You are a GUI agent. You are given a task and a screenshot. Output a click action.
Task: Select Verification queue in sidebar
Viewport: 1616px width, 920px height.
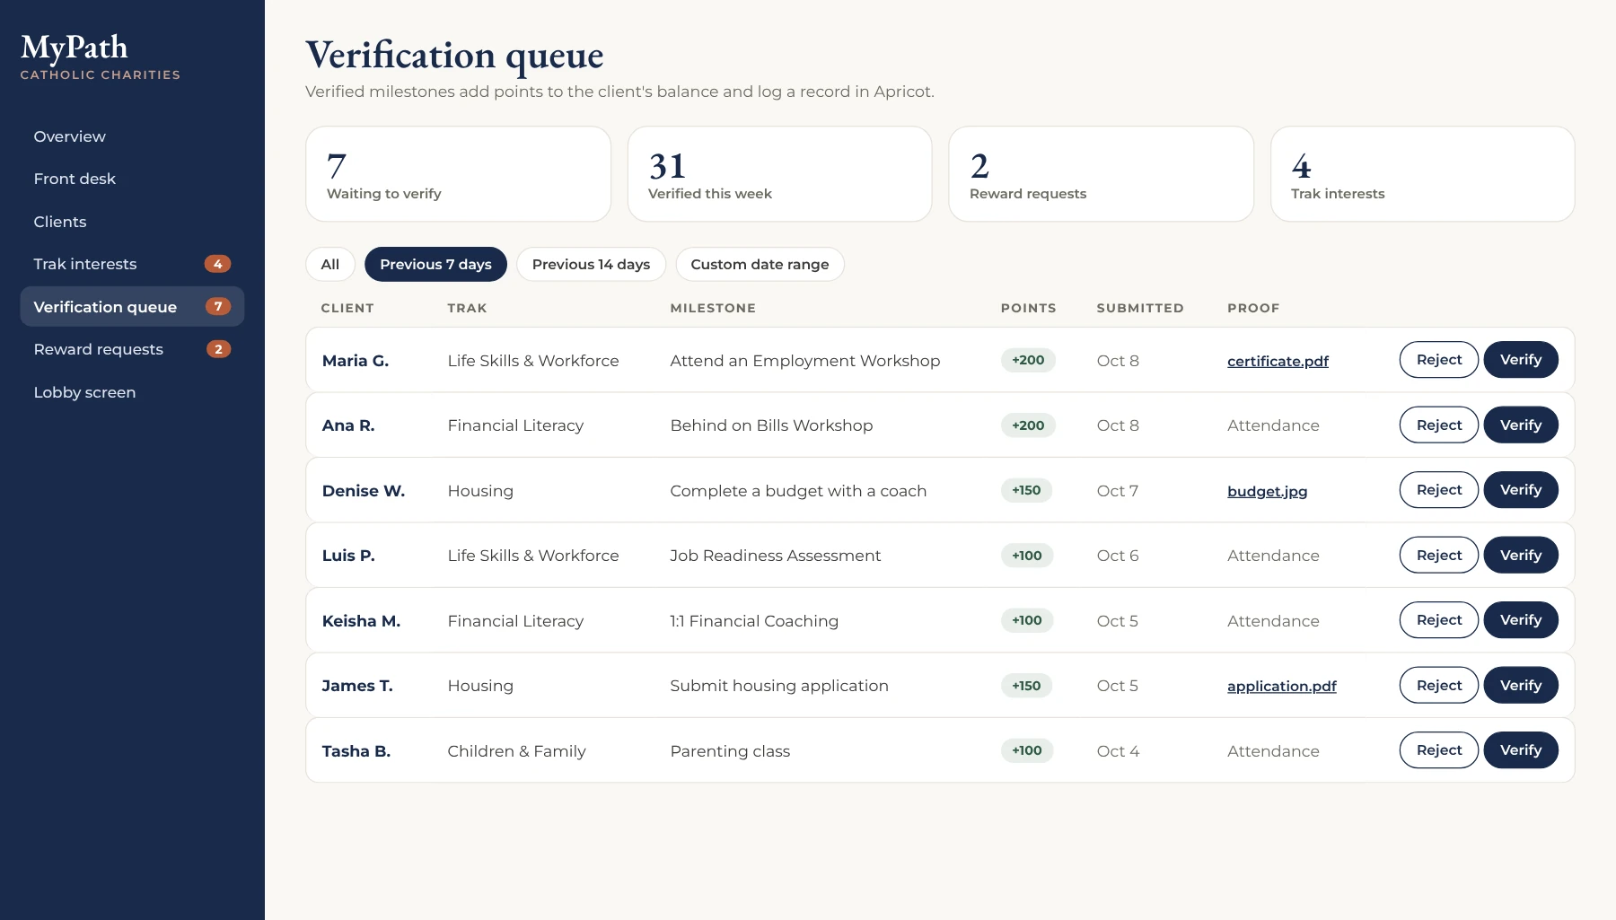click(132, 307)
